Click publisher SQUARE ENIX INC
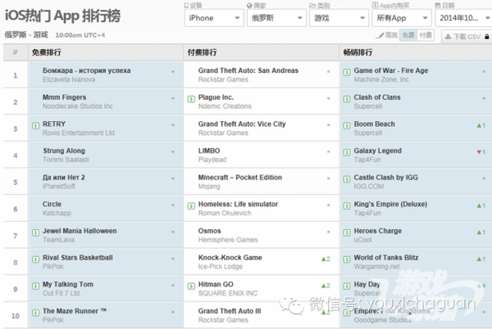This screenshot has height=329, width=492. click(x=227, y=293)
